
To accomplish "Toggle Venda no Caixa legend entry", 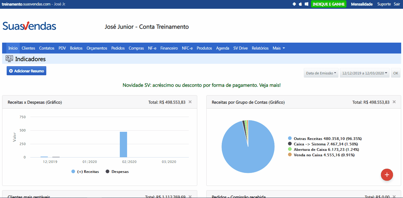I will pos(321,155).
